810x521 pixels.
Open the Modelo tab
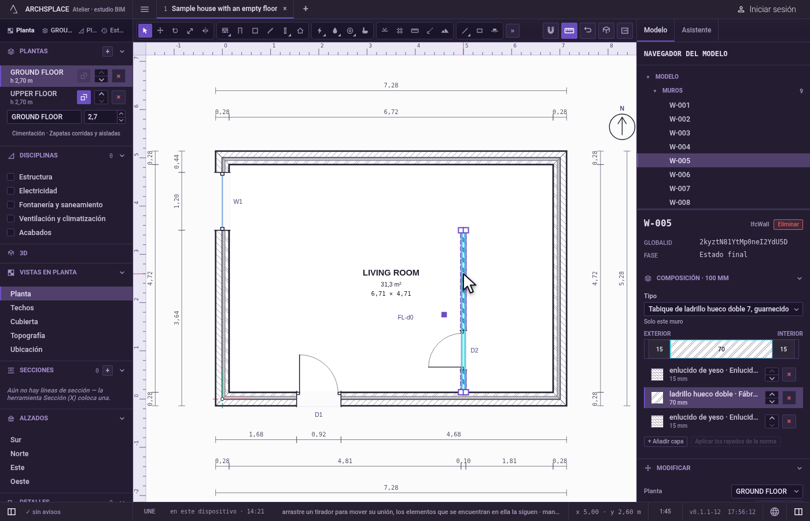pyautogui.click(x=656, y=30)
